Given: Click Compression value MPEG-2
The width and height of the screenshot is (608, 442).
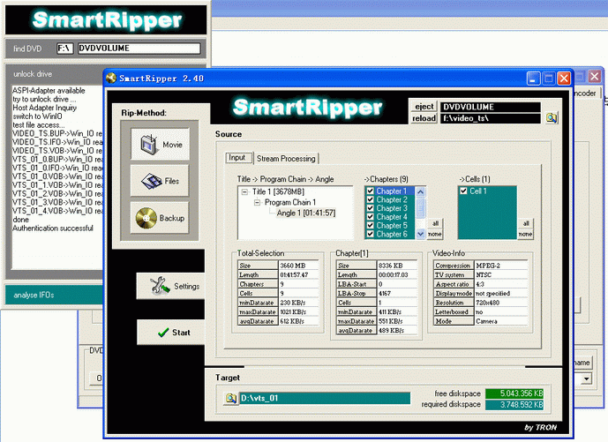Looking at the screenshot, I should coord(501,266).
